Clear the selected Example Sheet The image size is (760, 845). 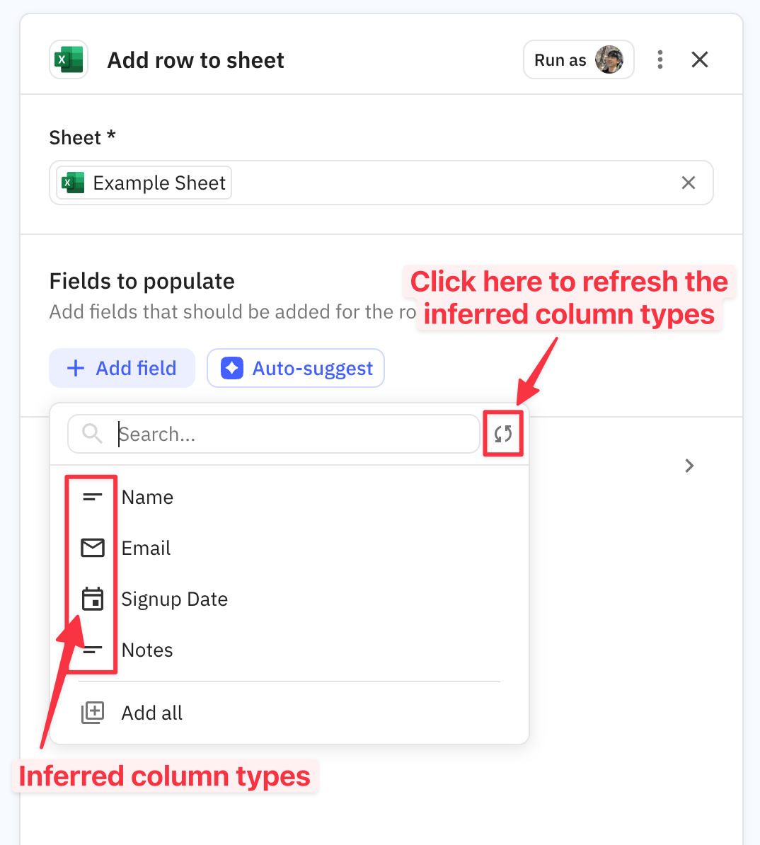click(688, 183)
